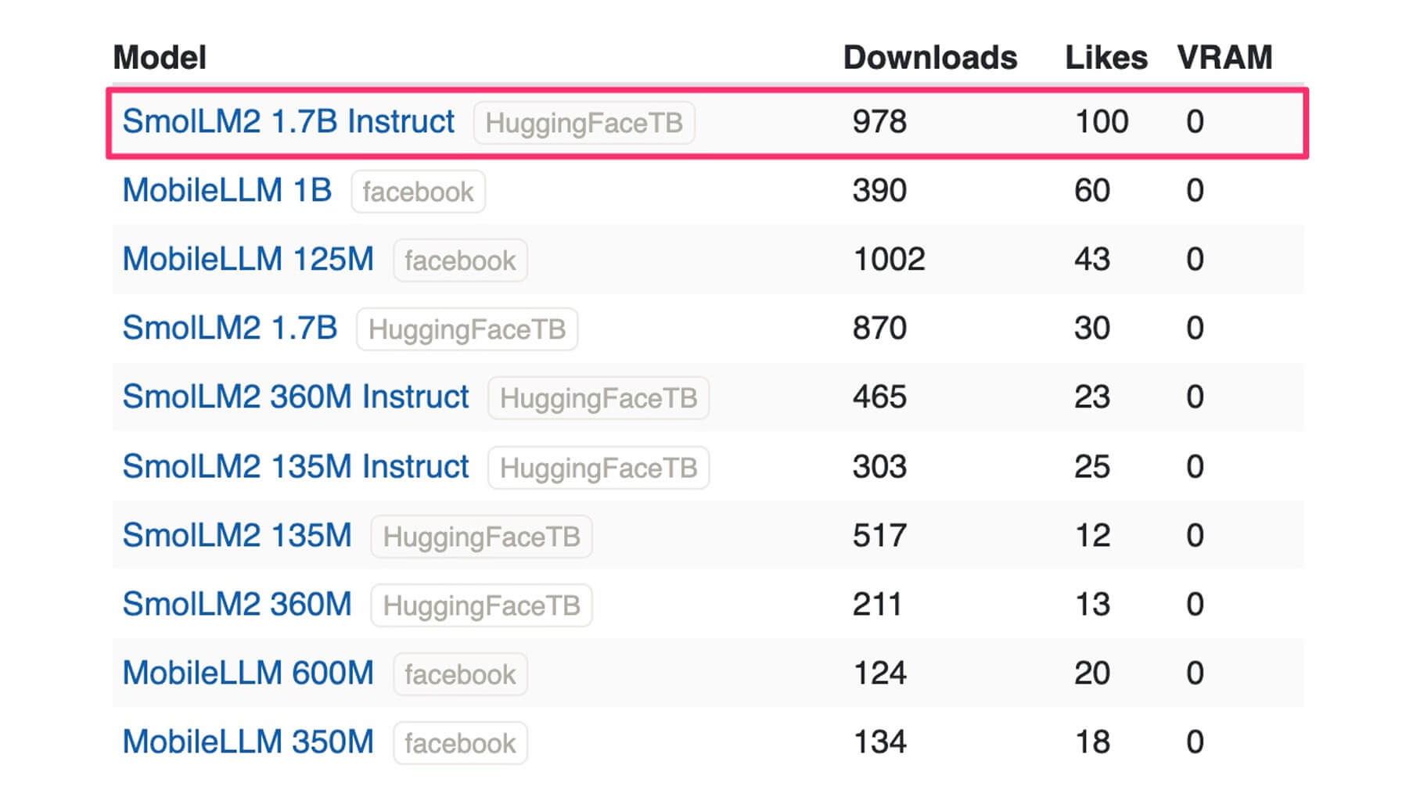Select likes value 60
The width and height of the screenshot is (1402, 801).
1092,191
